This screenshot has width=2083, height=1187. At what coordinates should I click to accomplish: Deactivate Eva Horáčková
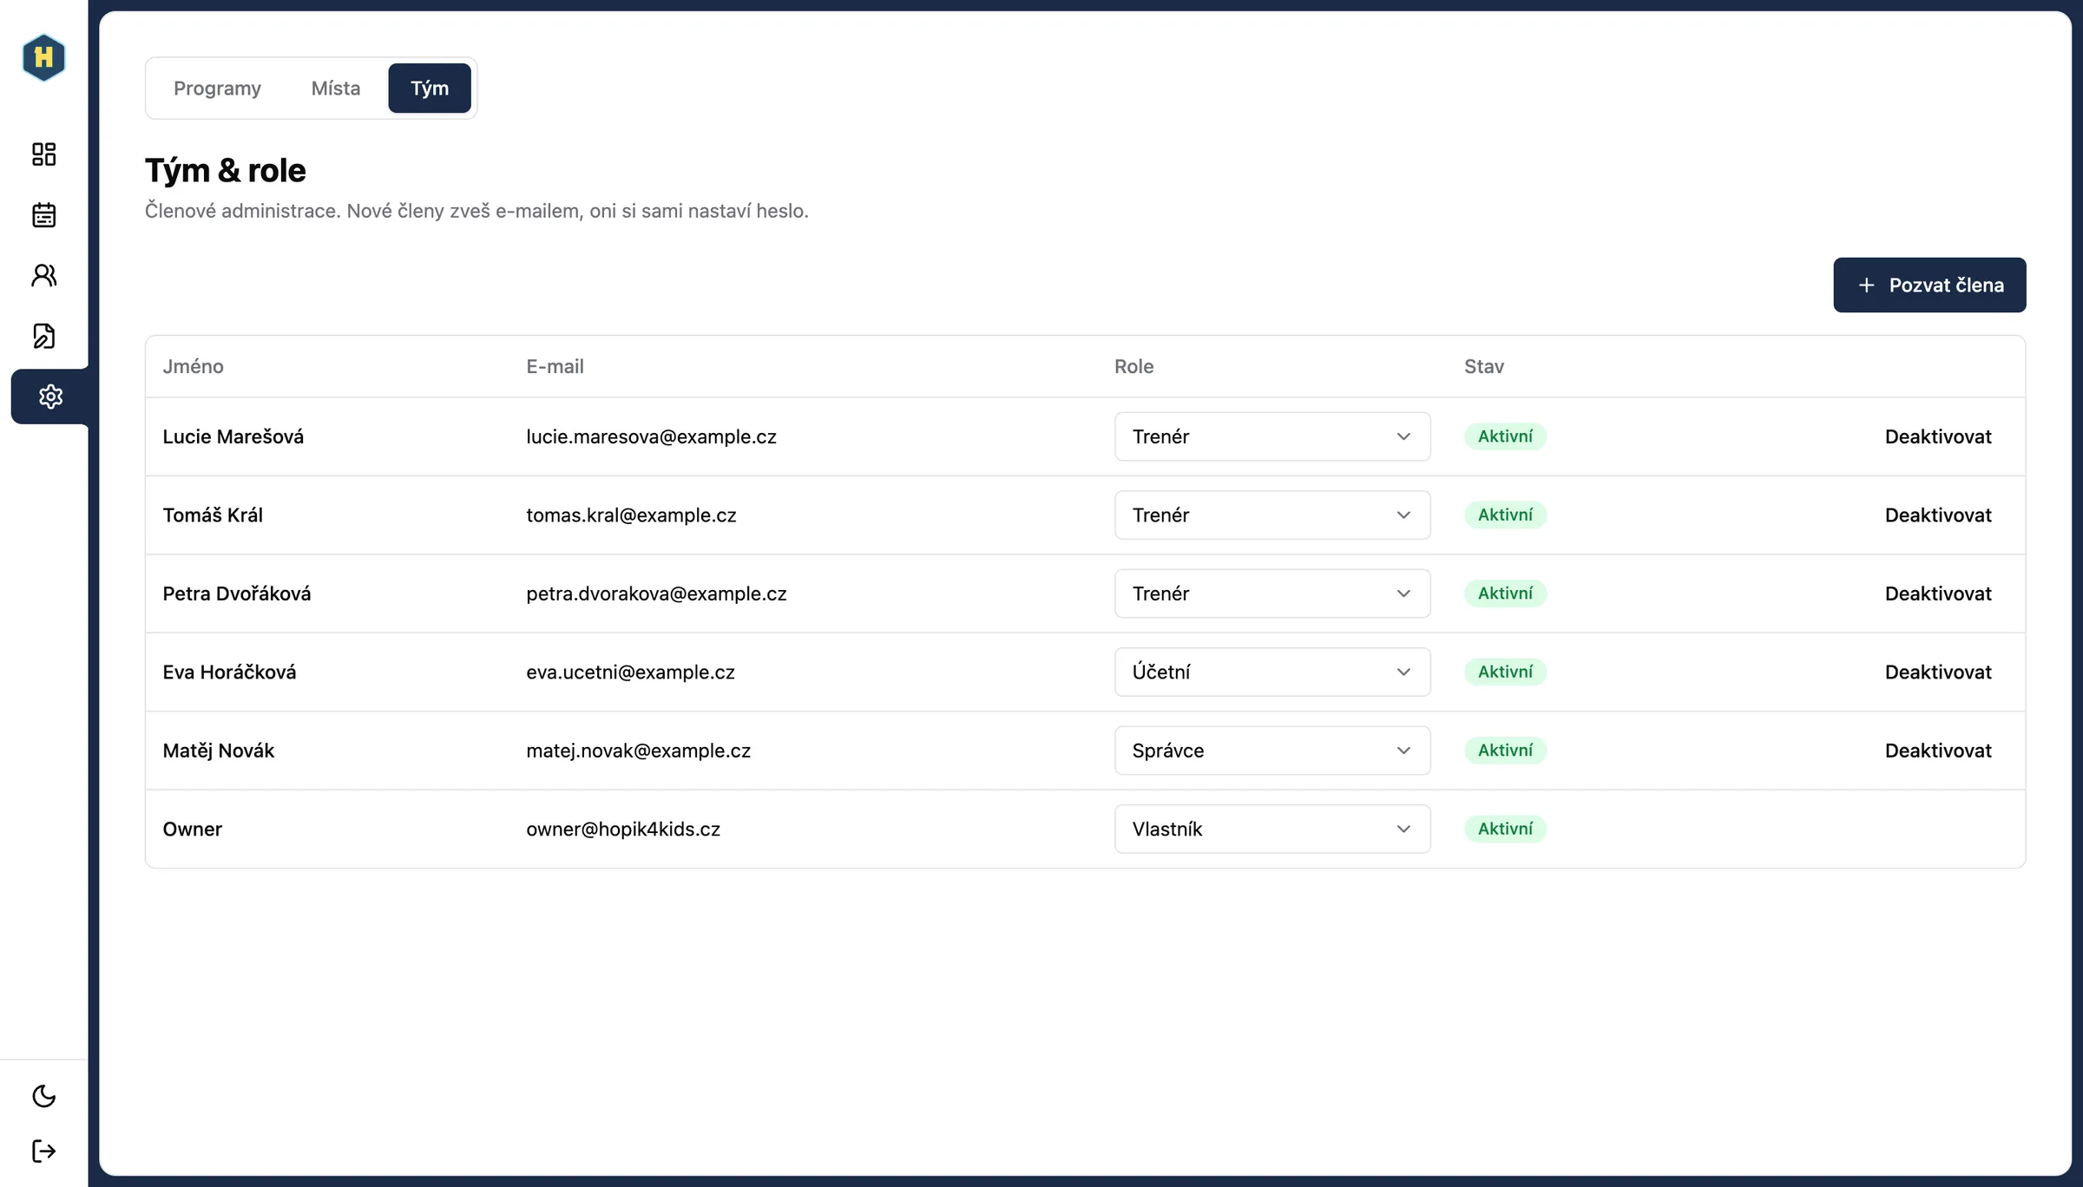coord(1938,672)
